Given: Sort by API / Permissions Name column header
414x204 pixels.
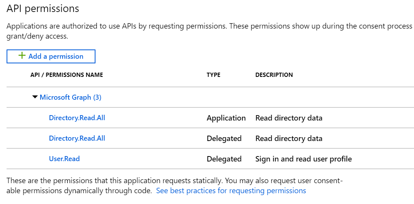Looking at the screenshot, I should pos(66,75).
